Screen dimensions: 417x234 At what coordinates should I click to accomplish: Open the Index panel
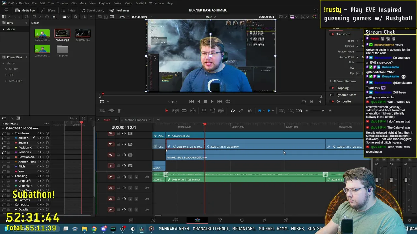coord(68,10)
